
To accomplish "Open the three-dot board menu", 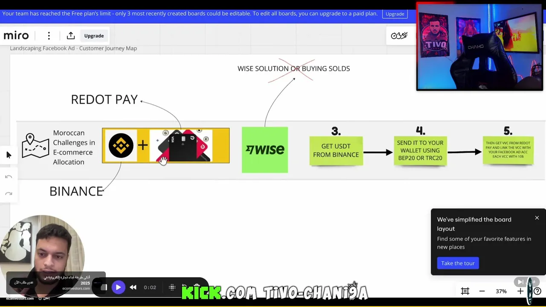I will 49,36.
